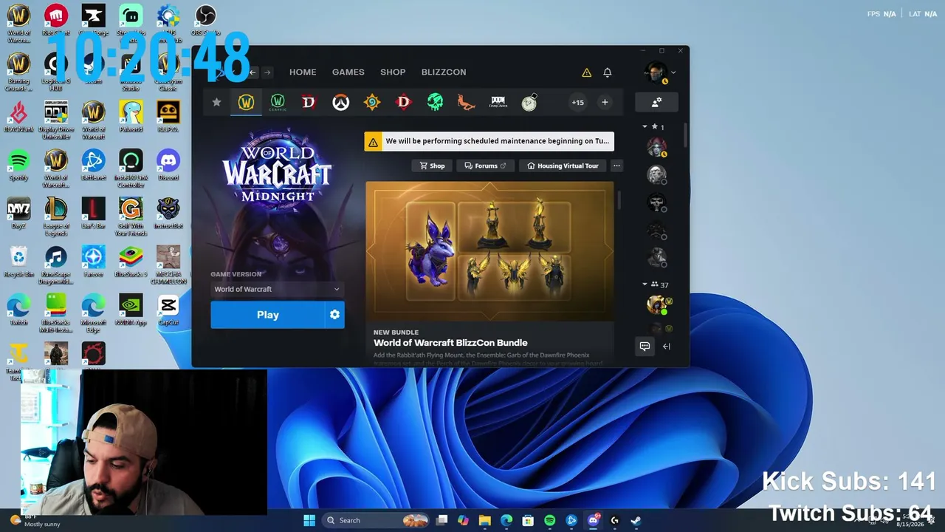Select the Insta360 Link Controller shortcut
This screenshot has width=945, height=532.
coord(131,169)
